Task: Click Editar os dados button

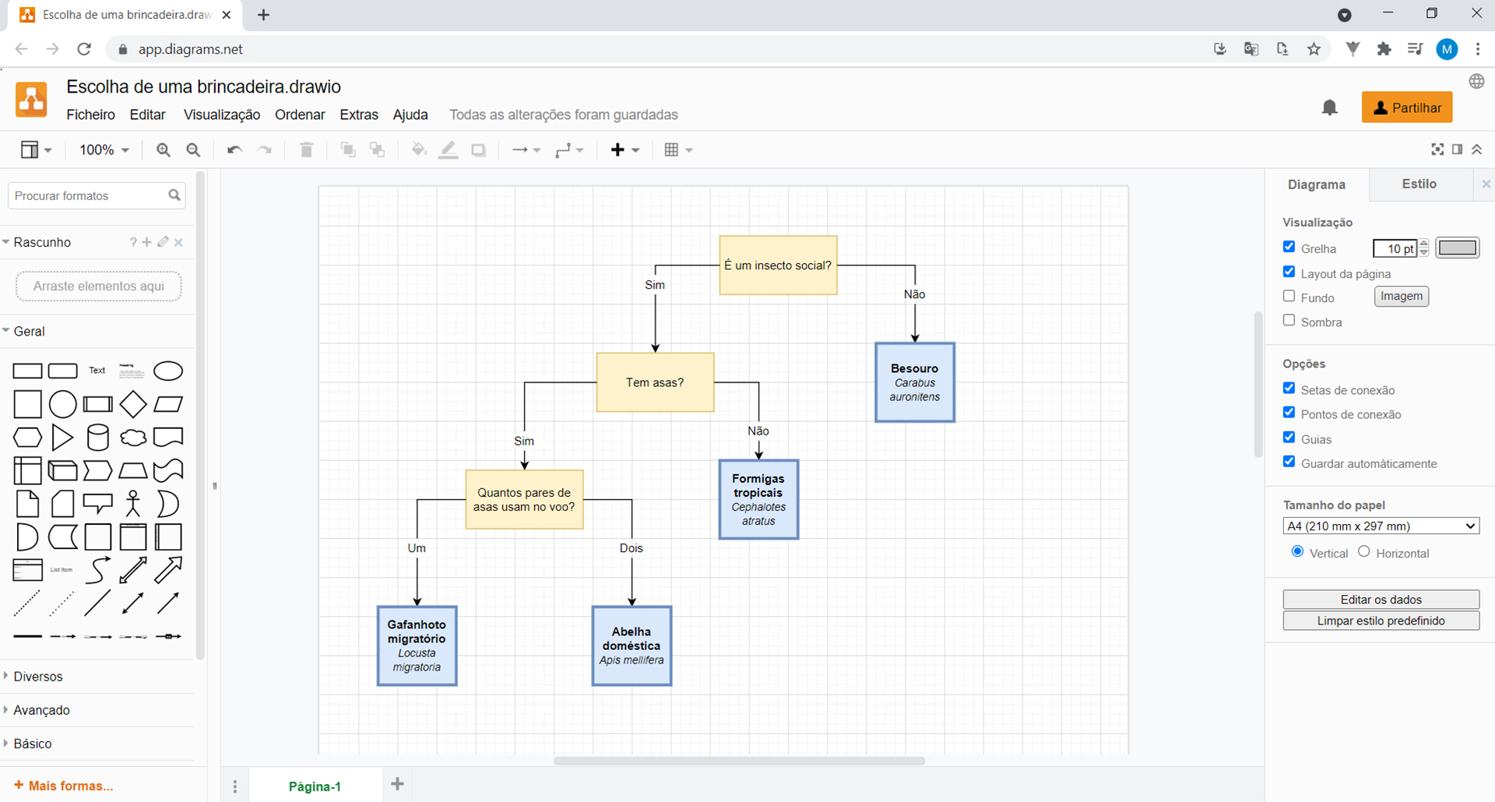Action: (1381, 599)
